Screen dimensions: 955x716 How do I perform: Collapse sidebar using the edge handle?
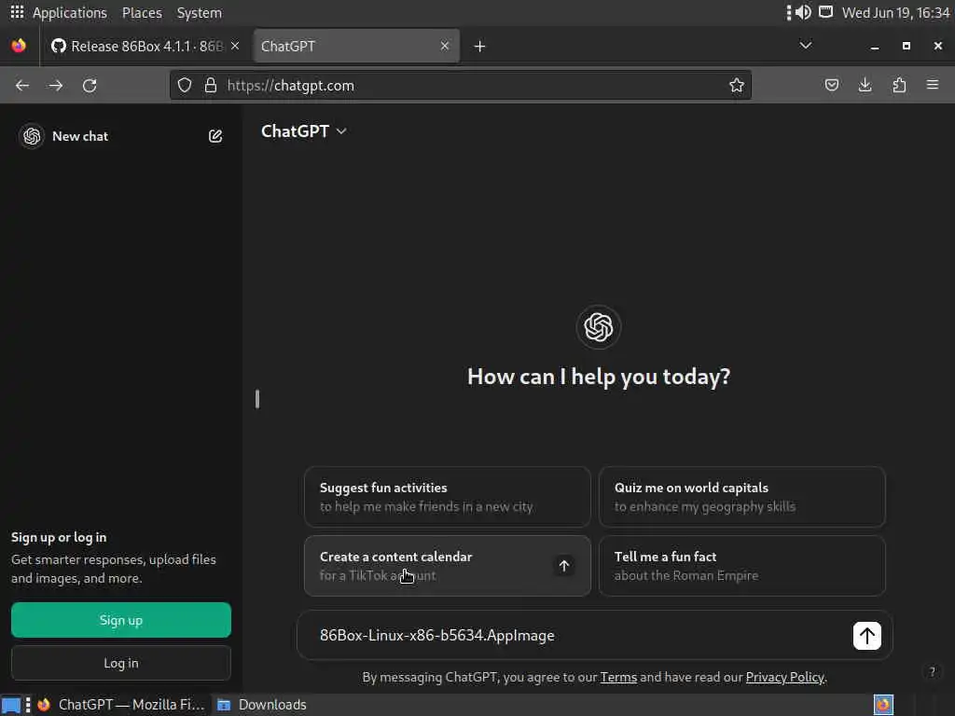point(257,399)
